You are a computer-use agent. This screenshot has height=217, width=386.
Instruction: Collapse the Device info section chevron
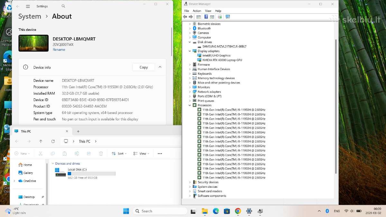[160, 67]
